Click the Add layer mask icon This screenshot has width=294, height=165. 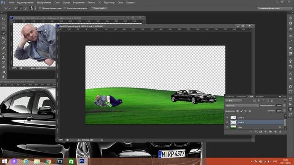[x=260, y=132]
